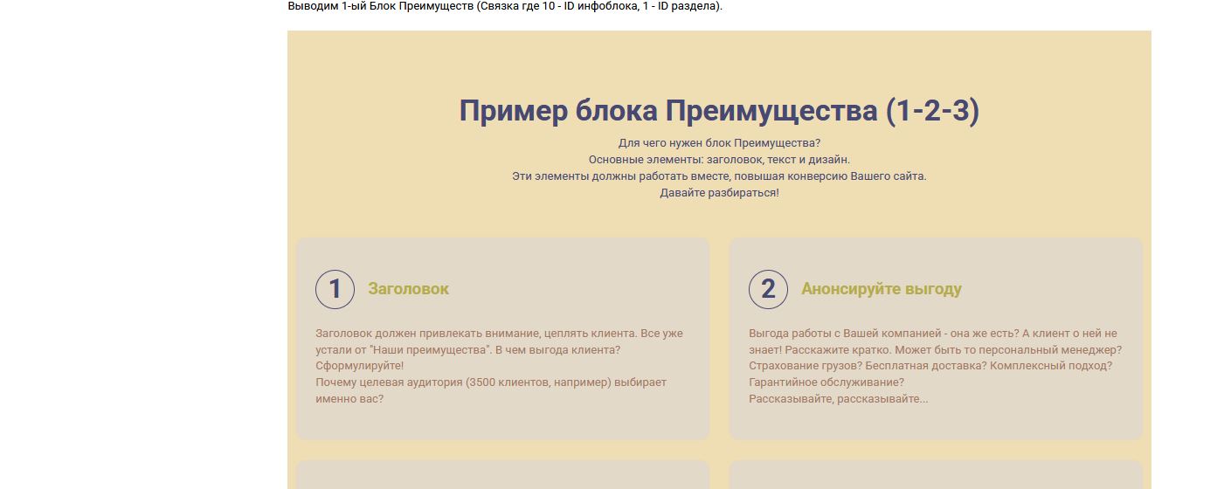Click the "именно вас?" text in first card
Image resolution: width=1224 pixels, height=489 pixels.
click(x=349, y=399)
